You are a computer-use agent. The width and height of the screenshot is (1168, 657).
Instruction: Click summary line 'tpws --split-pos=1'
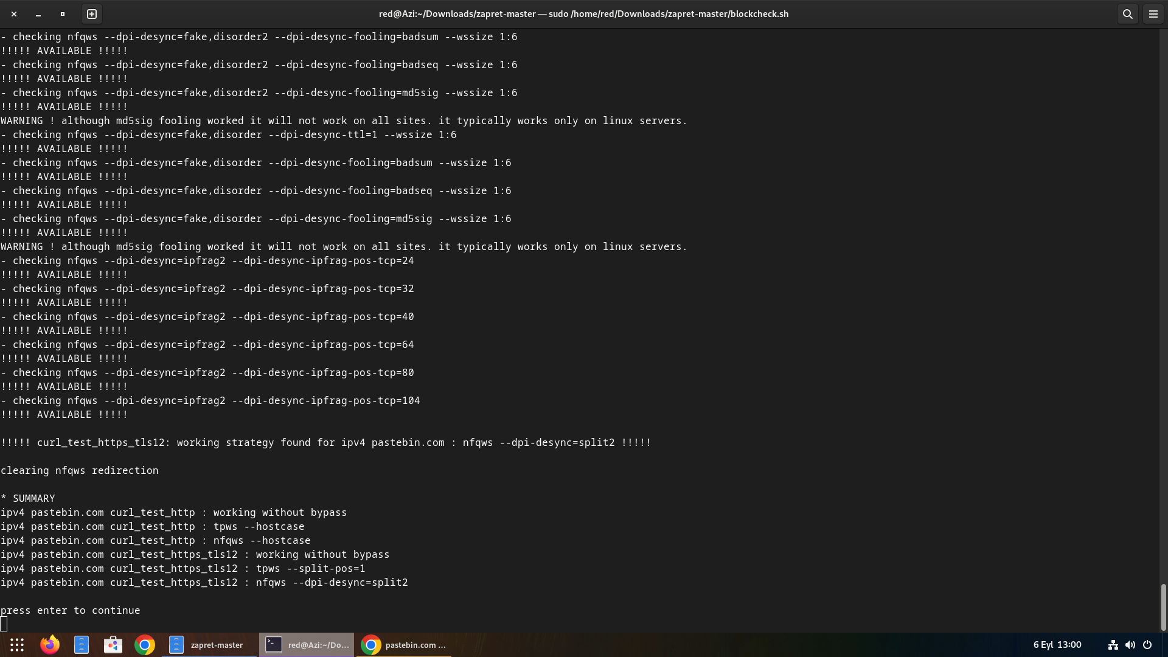[x=183, y=568]
